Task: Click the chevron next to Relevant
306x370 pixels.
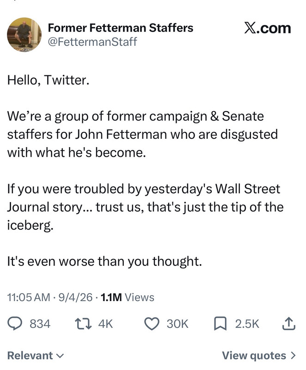Action: pos(61,356)
